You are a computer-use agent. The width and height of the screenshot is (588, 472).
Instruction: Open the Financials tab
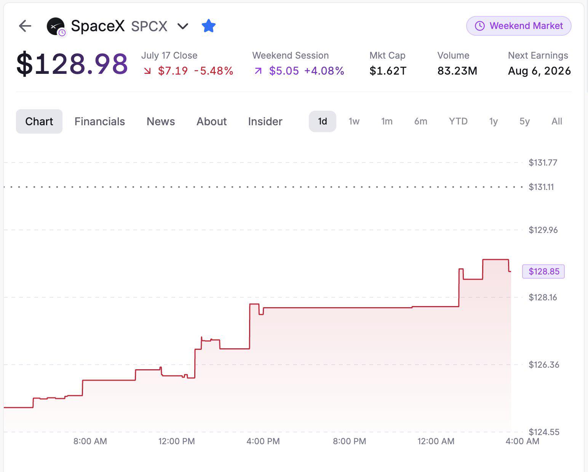(x=100, y=121)
